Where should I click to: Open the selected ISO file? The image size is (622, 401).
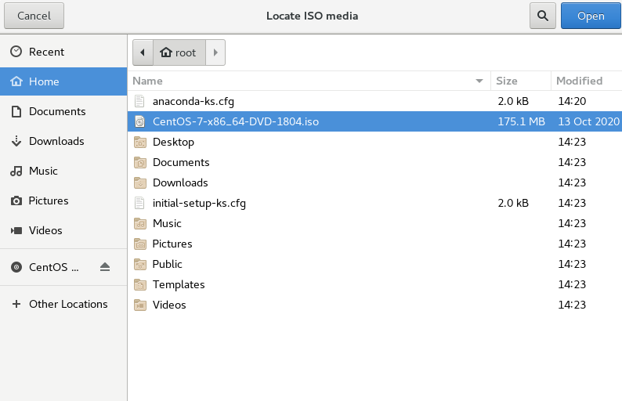tap(591, 16)
